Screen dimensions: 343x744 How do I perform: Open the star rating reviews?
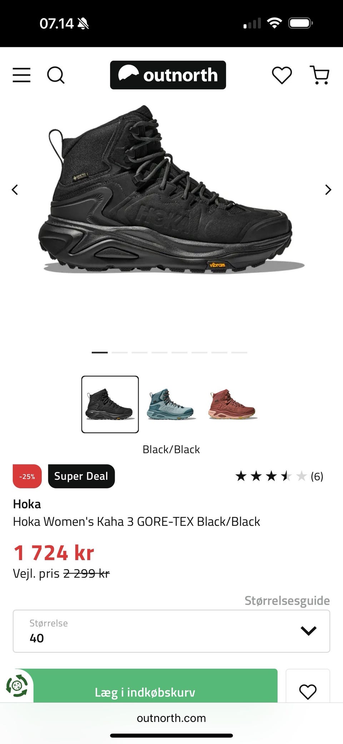click(x=279, y=476)
